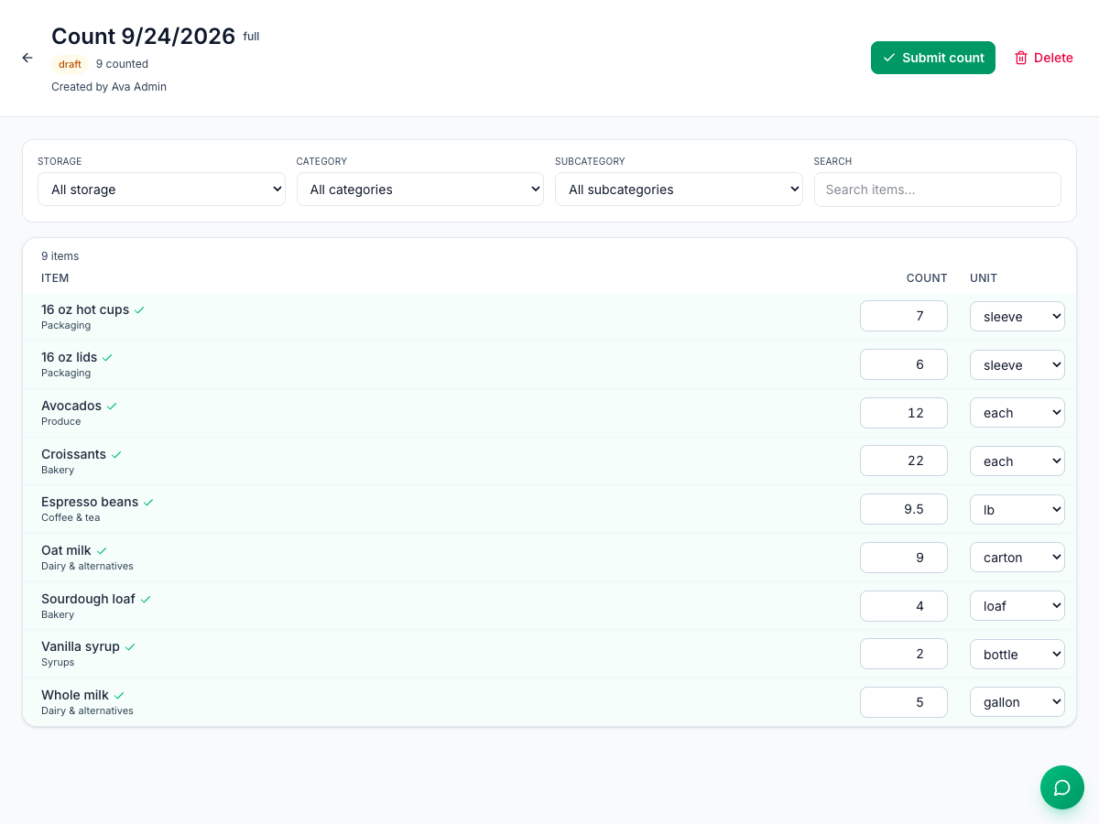
Task: Edit the count field for Whole milk
Action: pyautogui.click(x=904, y=702)
